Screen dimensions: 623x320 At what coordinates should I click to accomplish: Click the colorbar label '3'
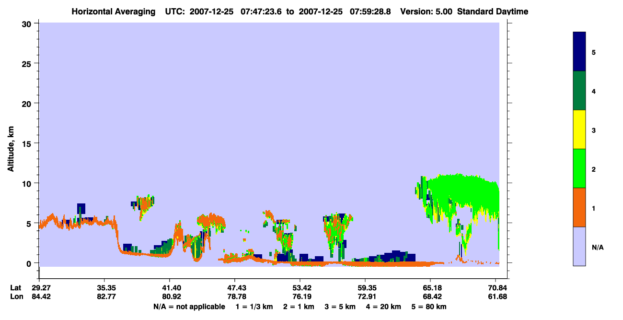tap(594, 130)
